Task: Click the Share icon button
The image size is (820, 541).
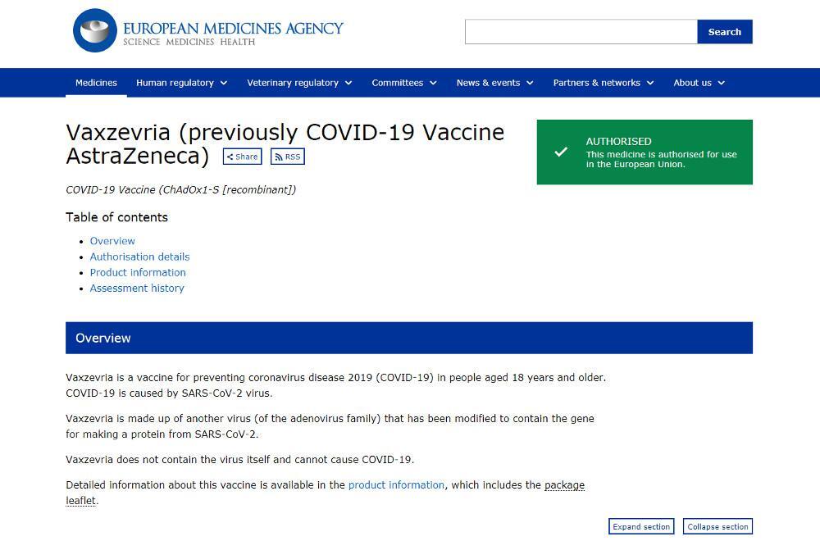Action: tap(242, 157)
